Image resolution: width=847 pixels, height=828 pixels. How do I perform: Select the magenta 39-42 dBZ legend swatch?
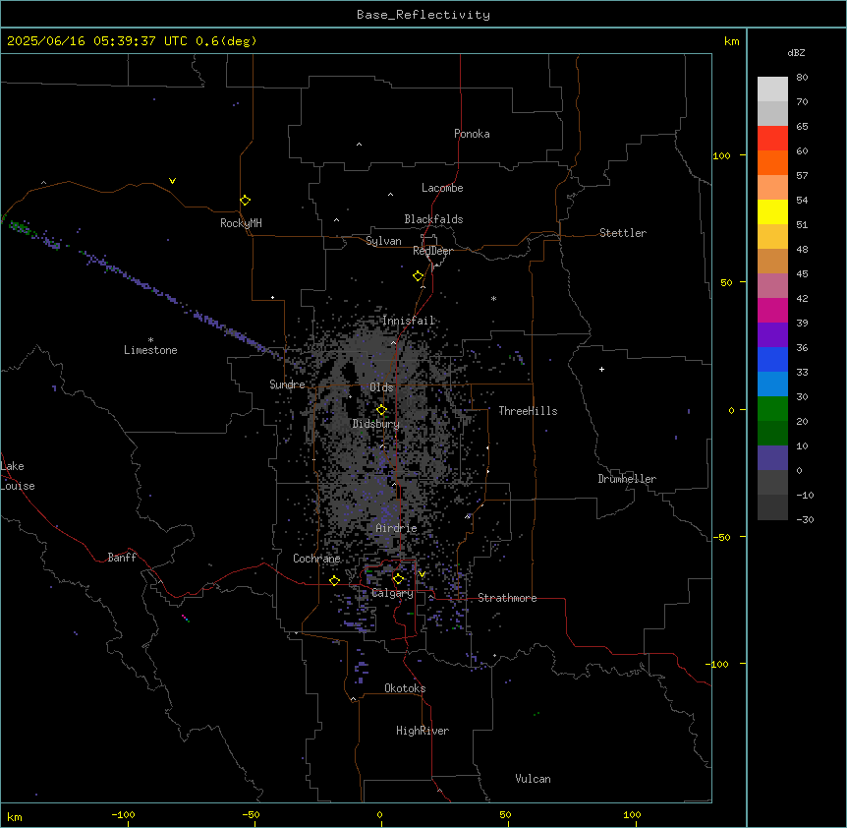(x=772, y=310)
